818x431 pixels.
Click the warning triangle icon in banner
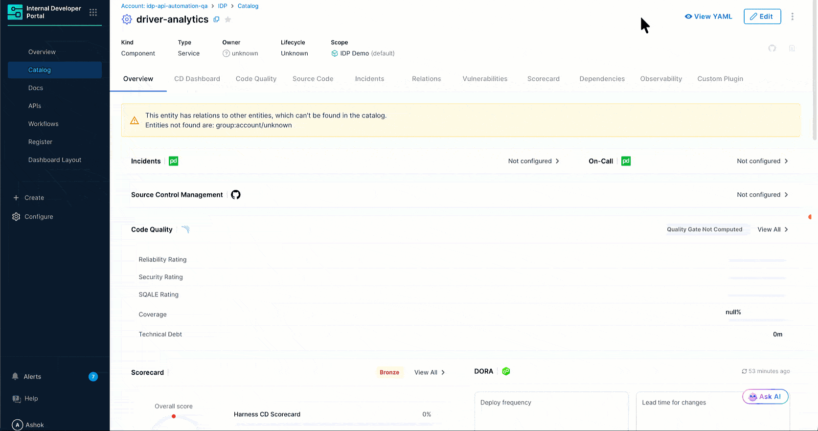[x=135, y=120]
